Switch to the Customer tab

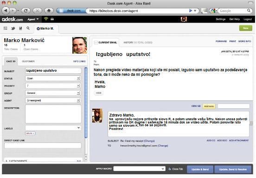click(x=28, y=61)
